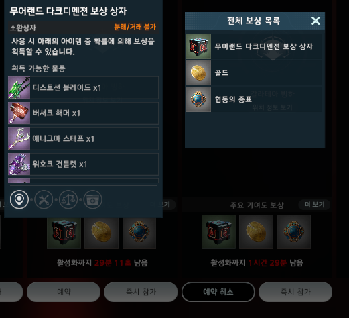Select the 협동의 증표 entry in the reward list

254,99
